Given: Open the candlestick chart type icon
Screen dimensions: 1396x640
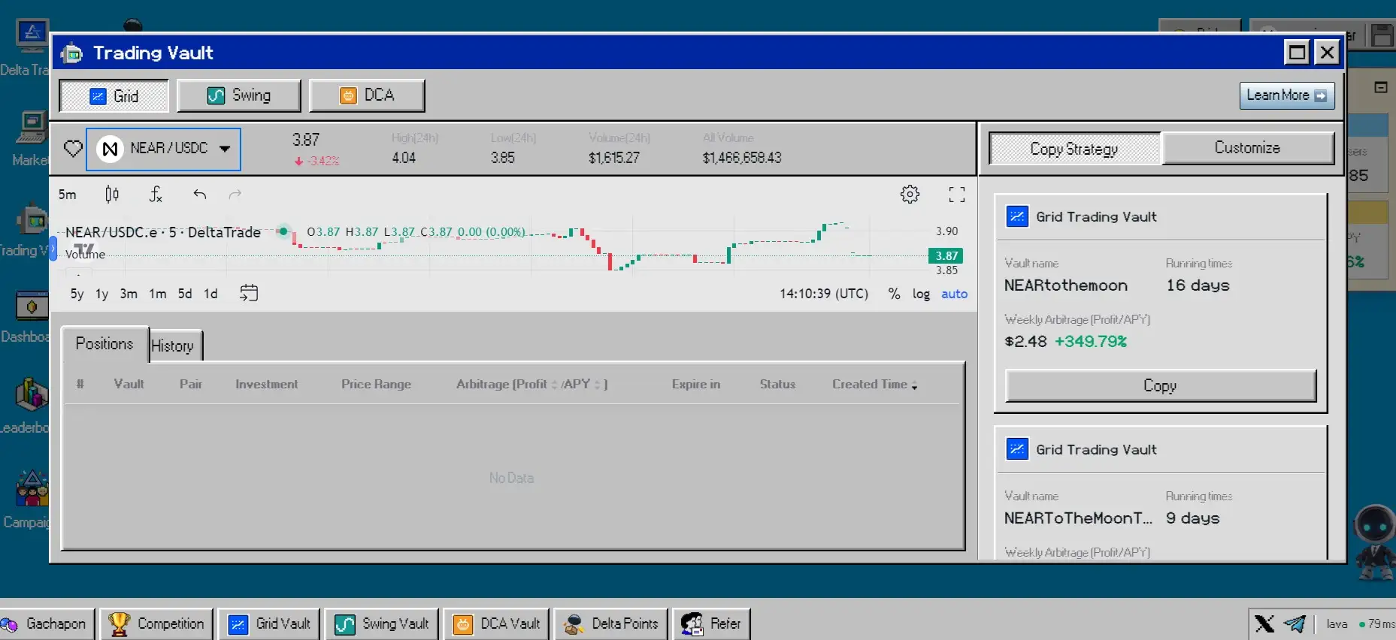Looking at the screenshot, I should pos(112,195).
